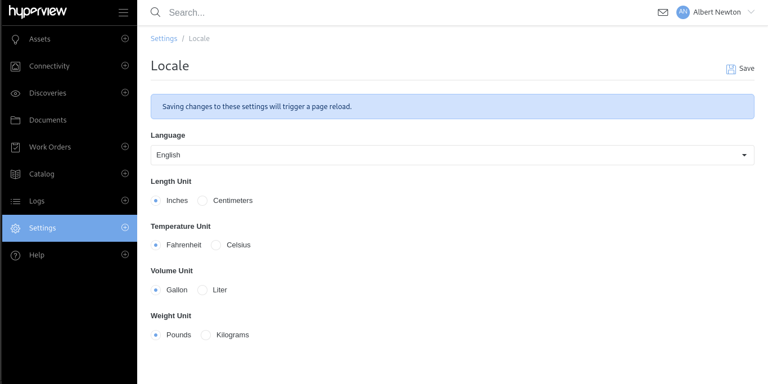Select Inches length unit
Image resolution: width=768 pixels, height=384 pixels.
(156, 201)
